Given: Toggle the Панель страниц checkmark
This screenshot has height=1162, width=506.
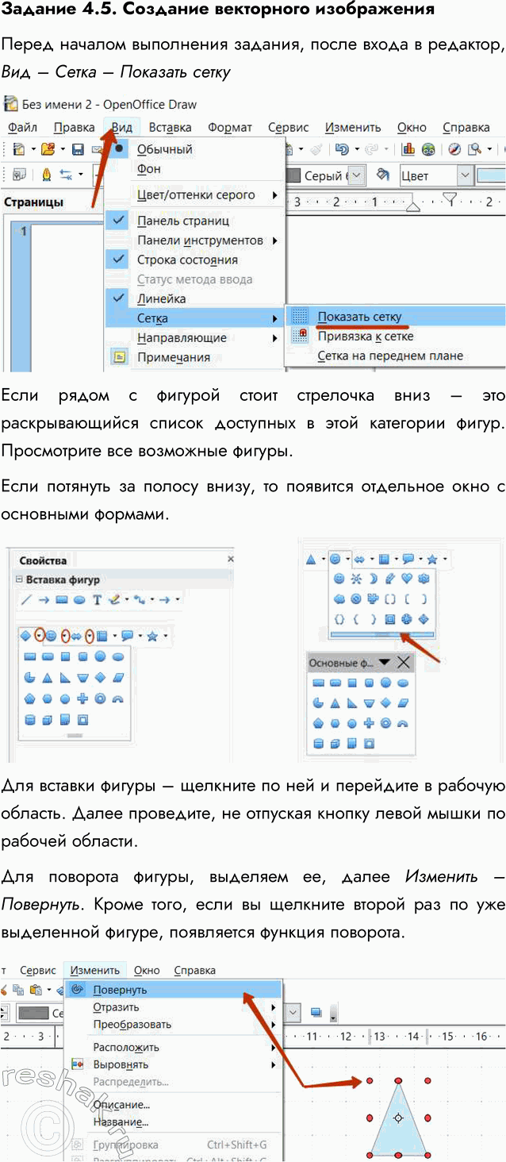Looking at the screenshot, I should pyautogui.click(x=119, y=221).
